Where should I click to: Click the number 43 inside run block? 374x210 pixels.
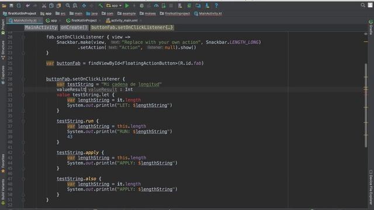pos(70,136)
